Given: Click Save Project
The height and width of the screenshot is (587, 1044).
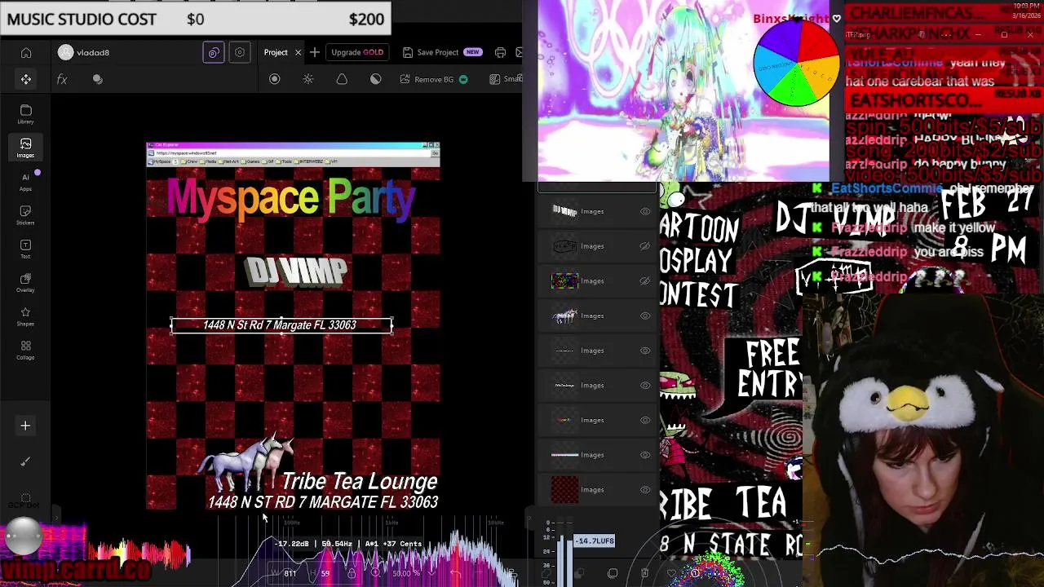Looking at the screenshot, I should point(442,52).
